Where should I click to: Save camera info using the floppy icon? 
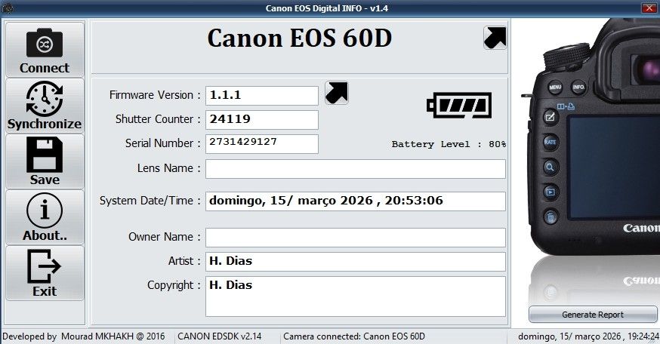click(45, 161)
